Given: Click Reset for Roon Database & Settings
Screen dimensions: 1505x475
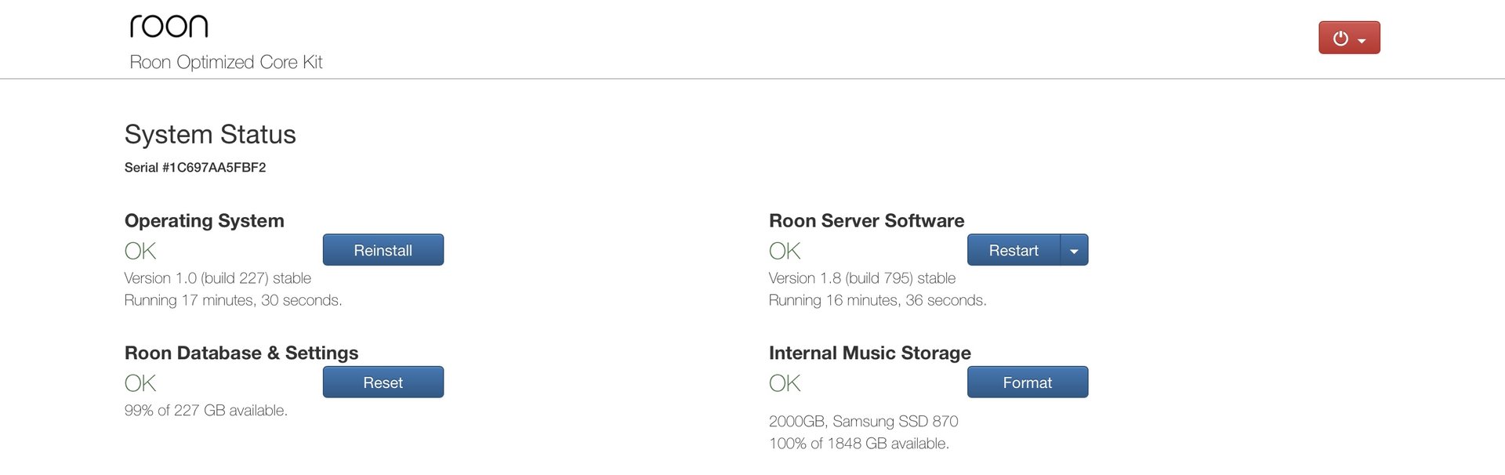Looking at the screenshot, I should coord(383,383).
